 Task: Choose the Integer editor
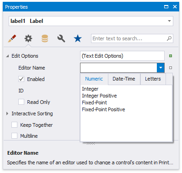(x=90, y=89)
